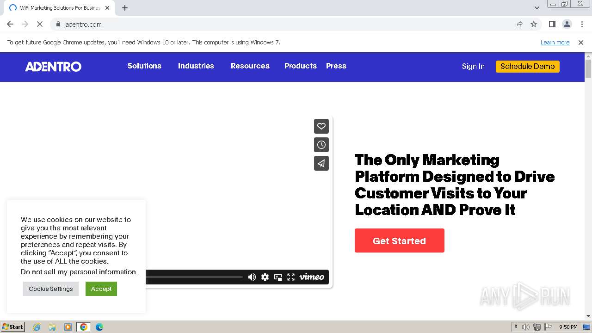Open a new browser tab
Screen dimensions: 592x333
[x=125, y=8]
